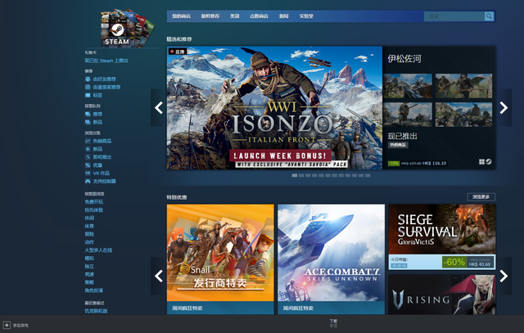
Task: Show next featured game with right arrow
Action: [504, 108]
